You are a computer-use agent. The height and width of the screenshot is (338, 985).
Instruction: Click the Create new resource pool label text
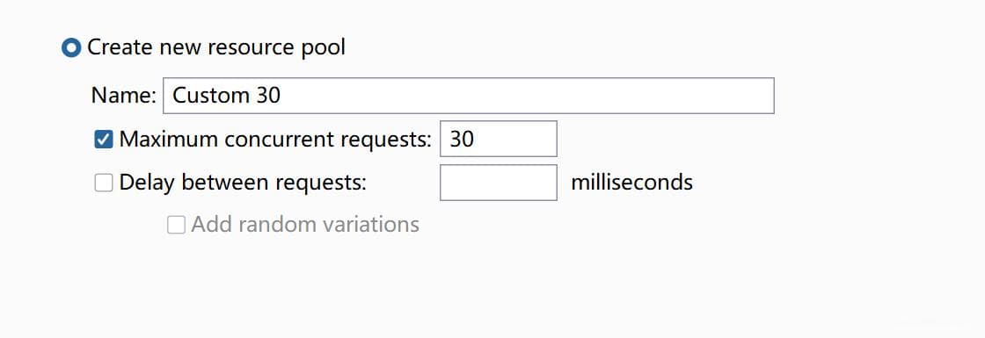pyautogui.click(x=216, y=47)
